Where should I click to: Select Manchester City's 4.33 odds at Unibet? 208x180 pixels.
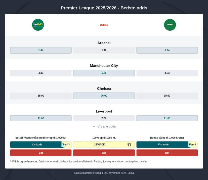pos(167,73)
